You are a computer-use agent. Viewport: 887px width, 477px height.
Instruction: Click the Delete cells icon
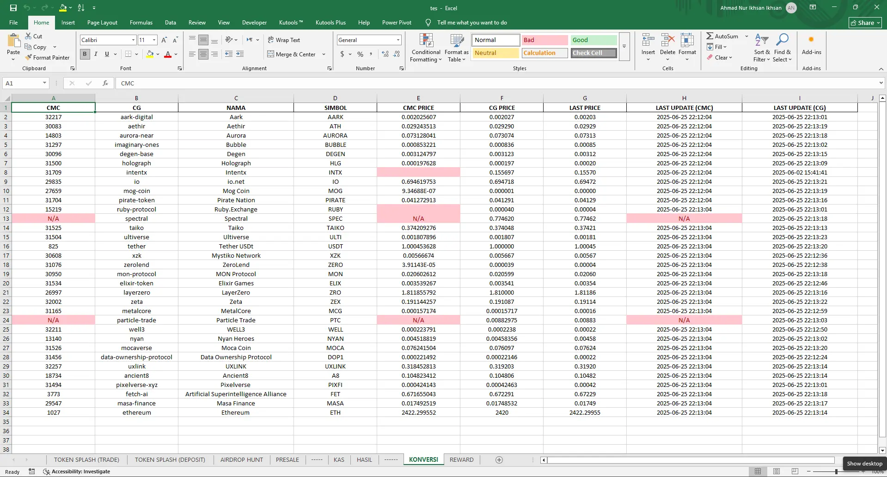click(x=667, y=40)
